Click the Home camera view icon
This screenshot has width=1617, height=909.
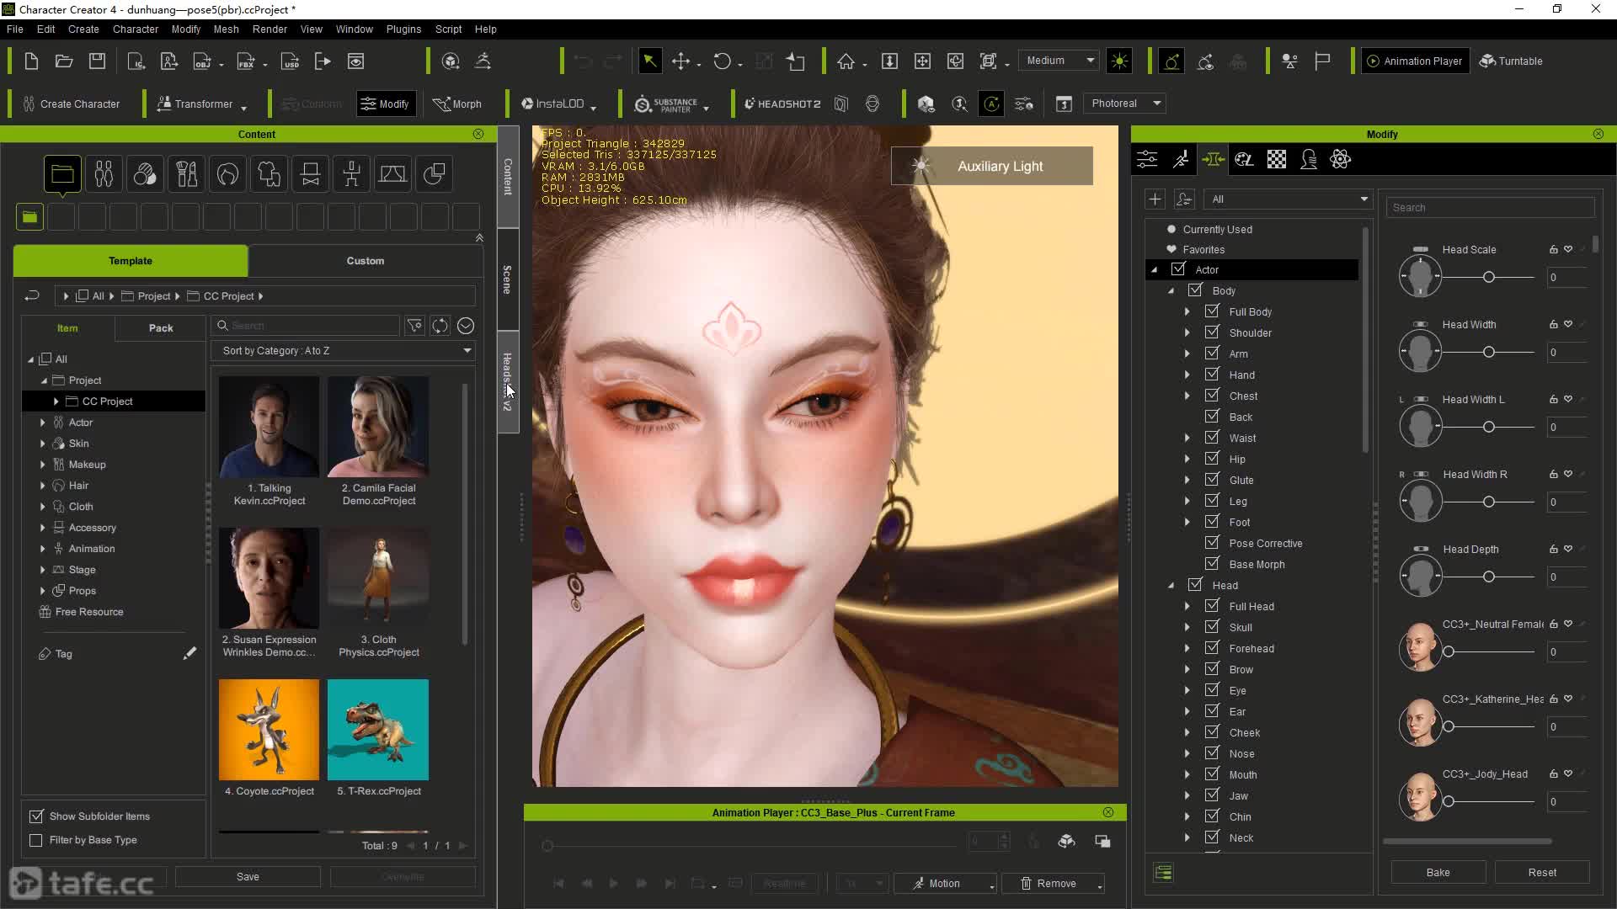click(846, 61)
